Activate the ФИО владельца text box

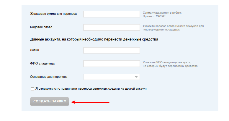click(x=112, y=64)
